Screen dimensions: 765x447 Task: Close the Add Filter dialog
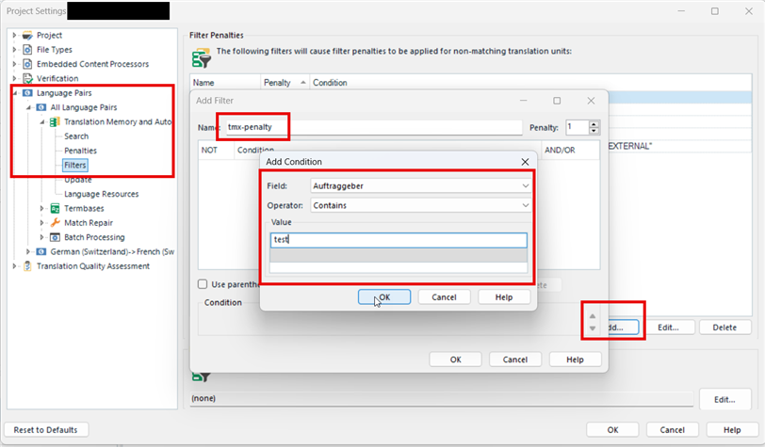pyautogui.click(x=591, y=101)
